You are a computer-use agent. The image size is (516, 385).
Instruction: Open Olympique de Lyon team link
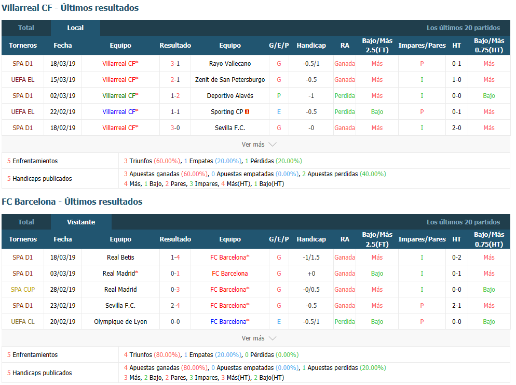coord(120,322)
